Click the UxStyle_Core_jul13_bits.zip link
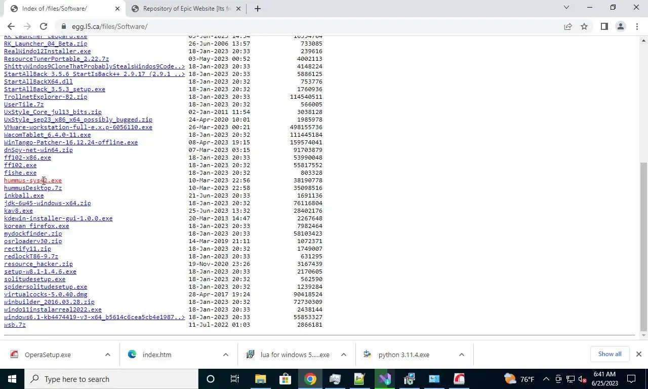The image size is (648, 389). coord(53,112)
